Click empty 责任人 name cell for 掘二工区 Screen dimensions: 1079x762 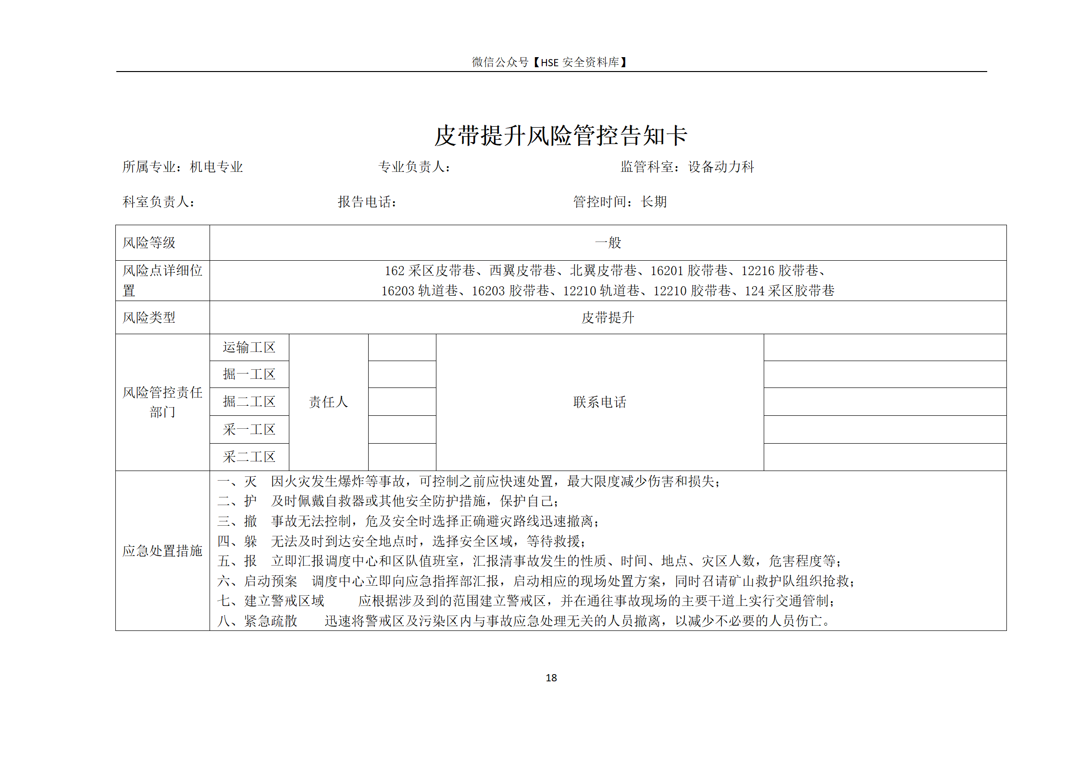click(x=402, y=401)
